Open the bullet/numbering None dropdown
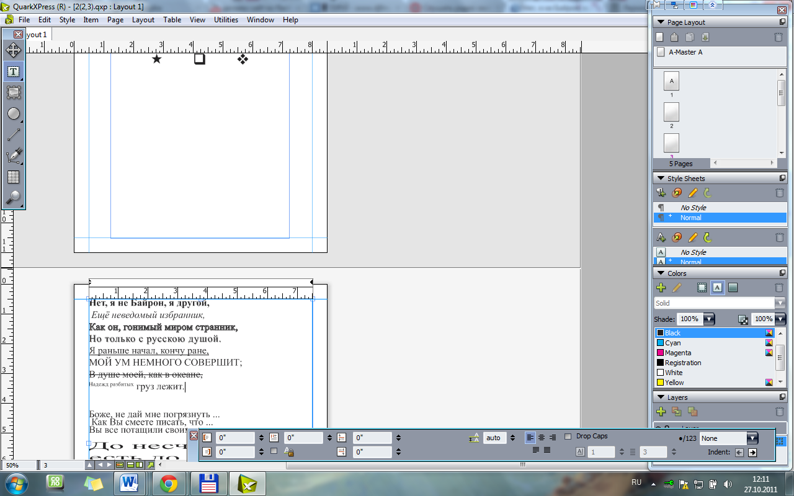Image resolution: width=794 pixels, height=496 pixels. coord(752,438)
